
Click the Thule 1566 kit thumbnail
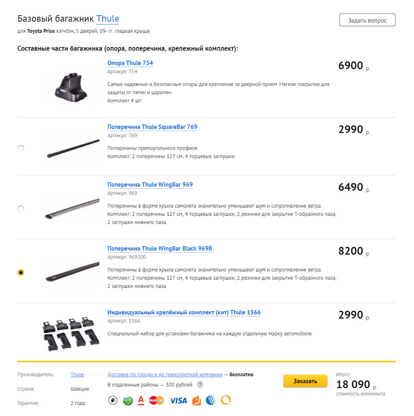point(71,334)
